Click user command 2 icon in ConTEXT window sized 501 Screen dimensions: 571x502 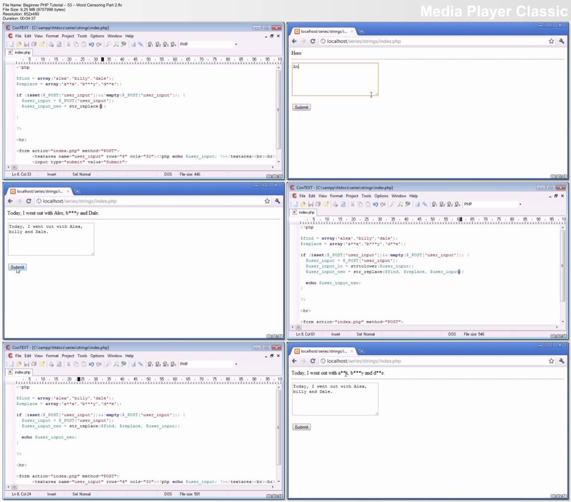tap(157, 364)
